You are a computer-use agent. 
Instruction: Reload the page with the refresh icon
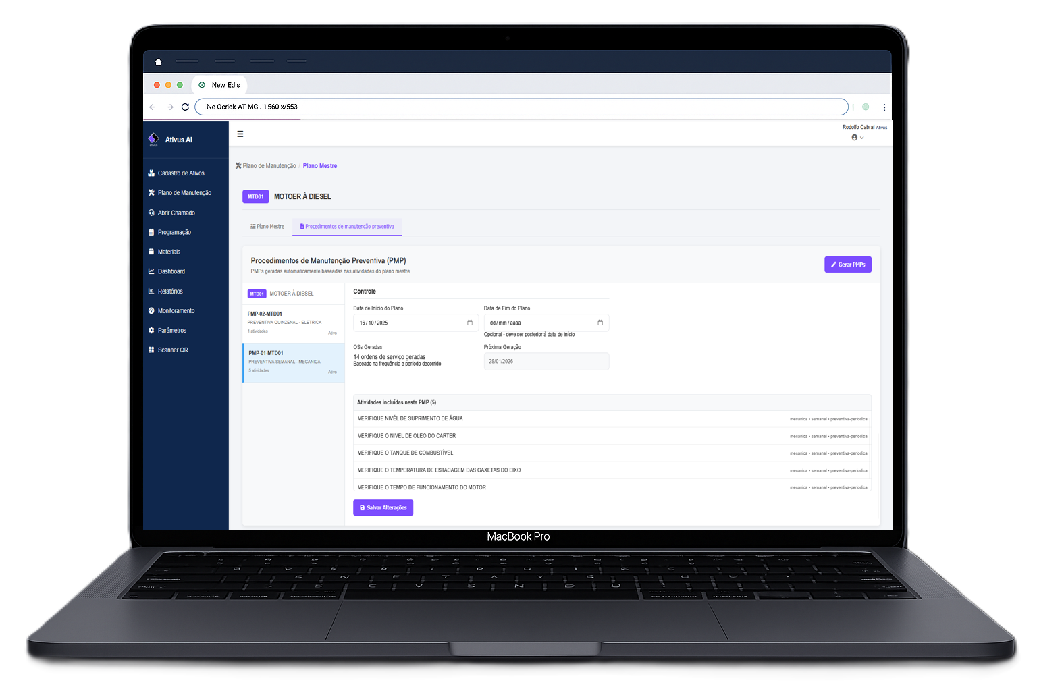[185, 107]
